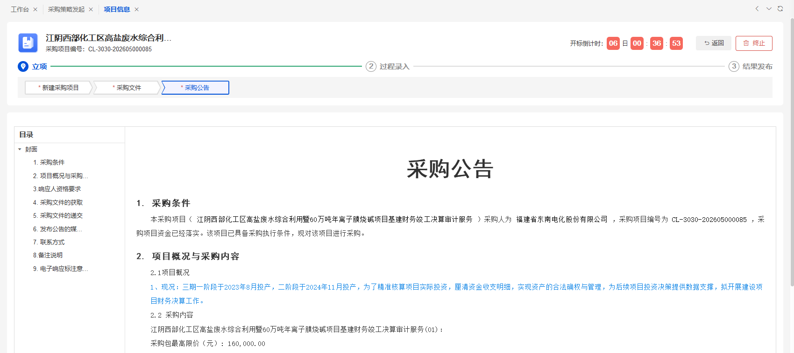Close the 采购策略发起 tab
Viewport: 794px width, 353px height.
(91, 9)
